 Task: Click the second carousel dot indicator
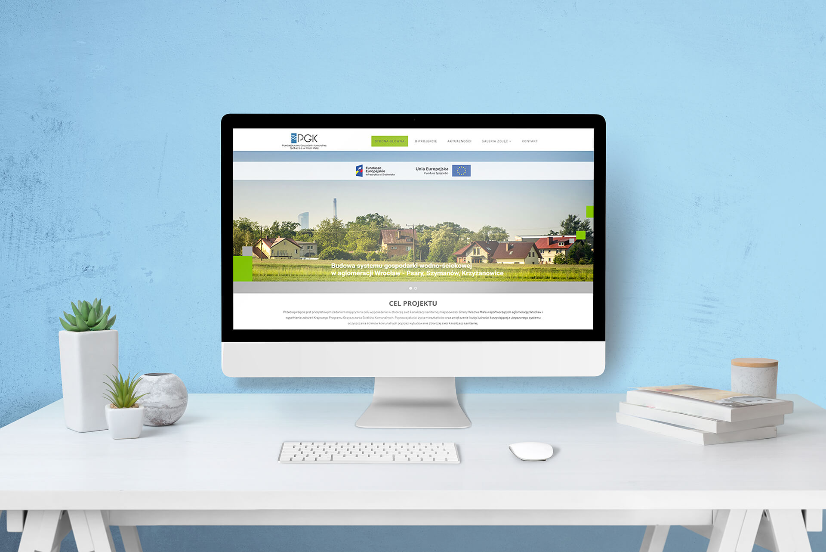click(416, 288)
